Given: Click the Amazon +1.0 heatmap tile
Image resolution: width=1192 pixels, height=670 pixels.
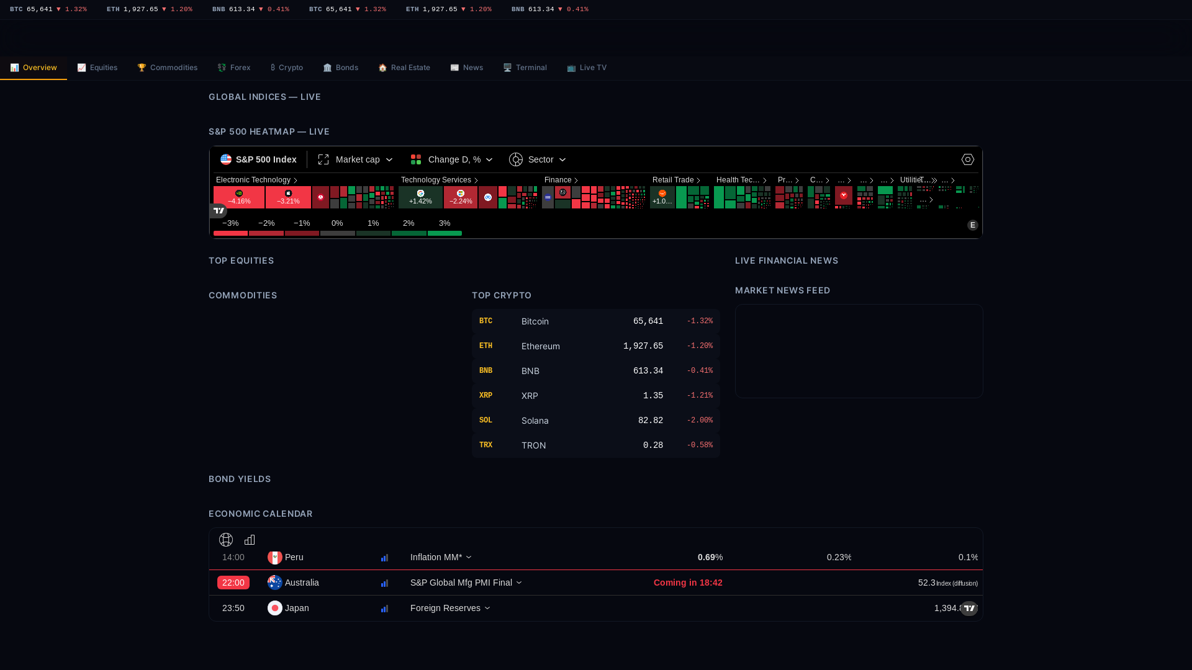Looking at the screenshot, I should (662, 197).
